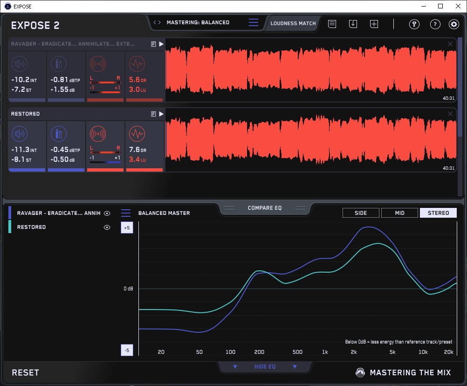Cycle presets with the angle-bracket arrows

pos(157,22)
